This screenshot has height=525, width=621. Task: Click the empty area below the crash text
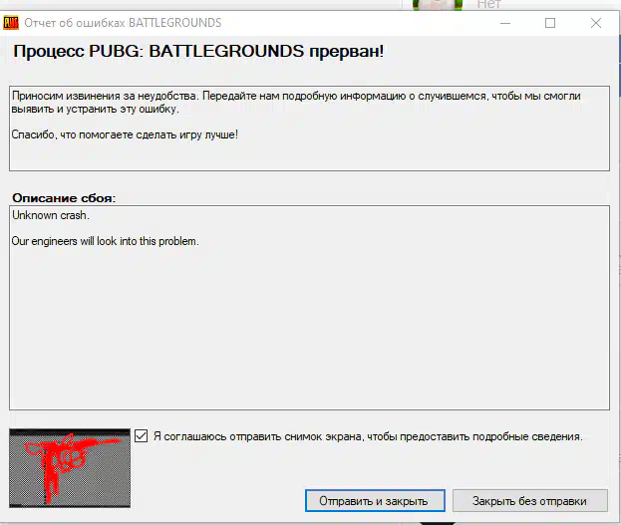pos(309,339)
